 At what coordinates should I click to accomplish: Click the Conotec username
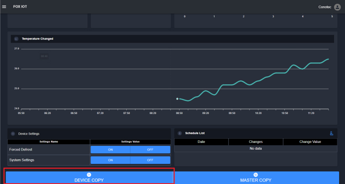[x=325, y=7]
